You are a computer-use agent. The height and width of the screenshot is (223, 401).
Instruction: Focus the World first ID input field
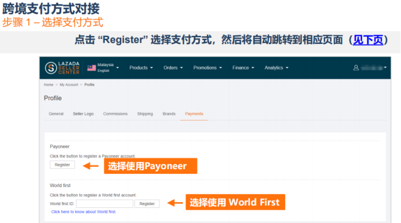pyautogui.click(x=105, y=203)
